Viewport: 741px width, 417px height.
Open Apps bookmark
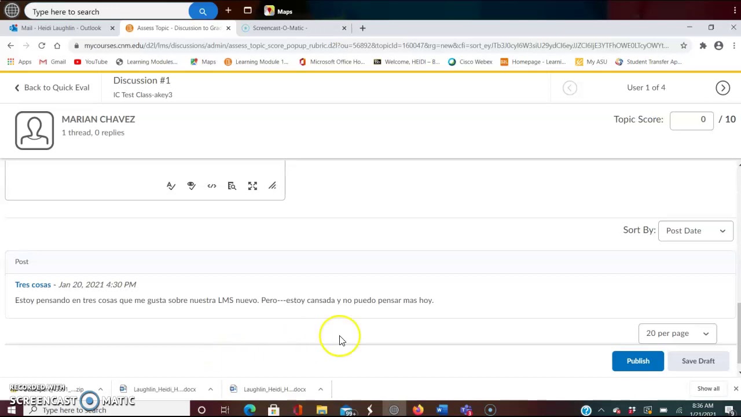coord(20,61)
